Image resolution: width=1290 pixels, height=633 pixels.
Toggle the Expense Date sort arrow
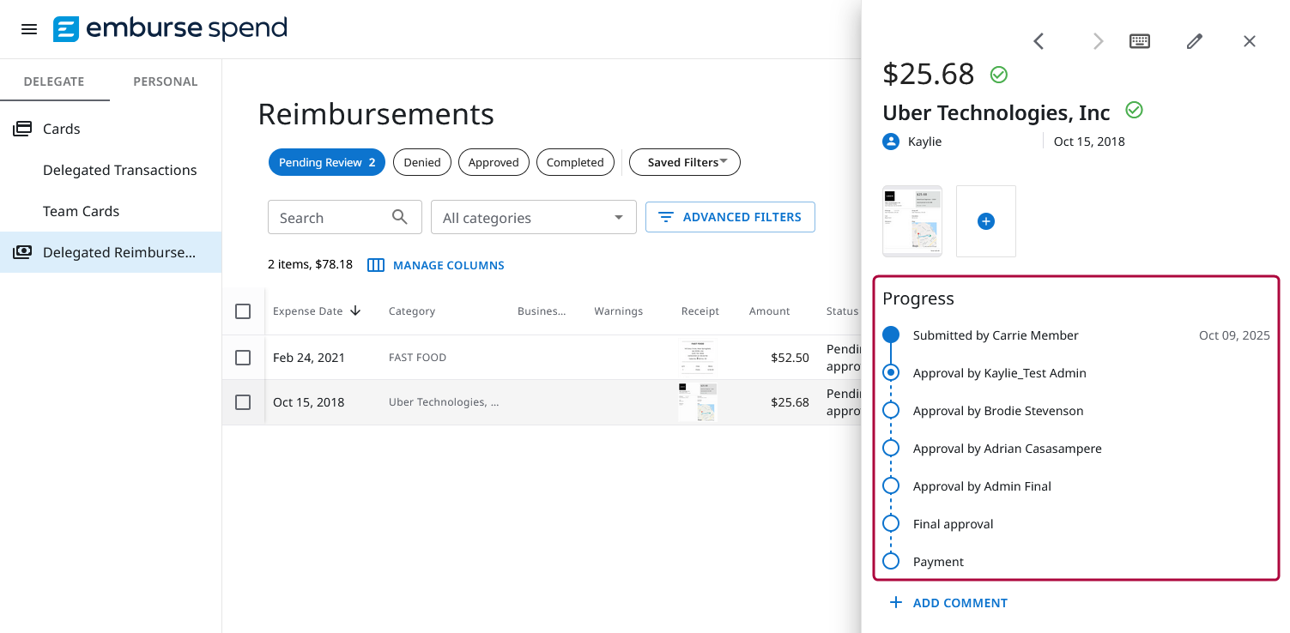click(355, 310)
